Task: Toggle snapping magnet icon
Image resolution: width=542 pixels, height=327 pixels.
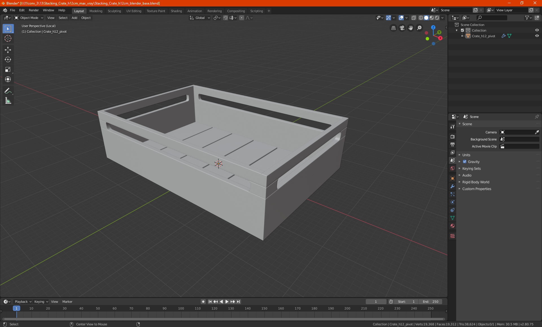Action: [x=225, y=18]
